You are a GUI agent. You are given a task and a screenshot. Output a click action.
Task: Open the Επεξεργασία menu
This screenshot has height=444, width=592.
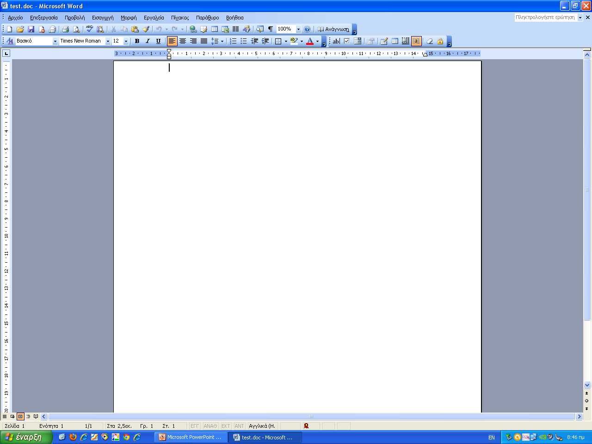[44, 18]
